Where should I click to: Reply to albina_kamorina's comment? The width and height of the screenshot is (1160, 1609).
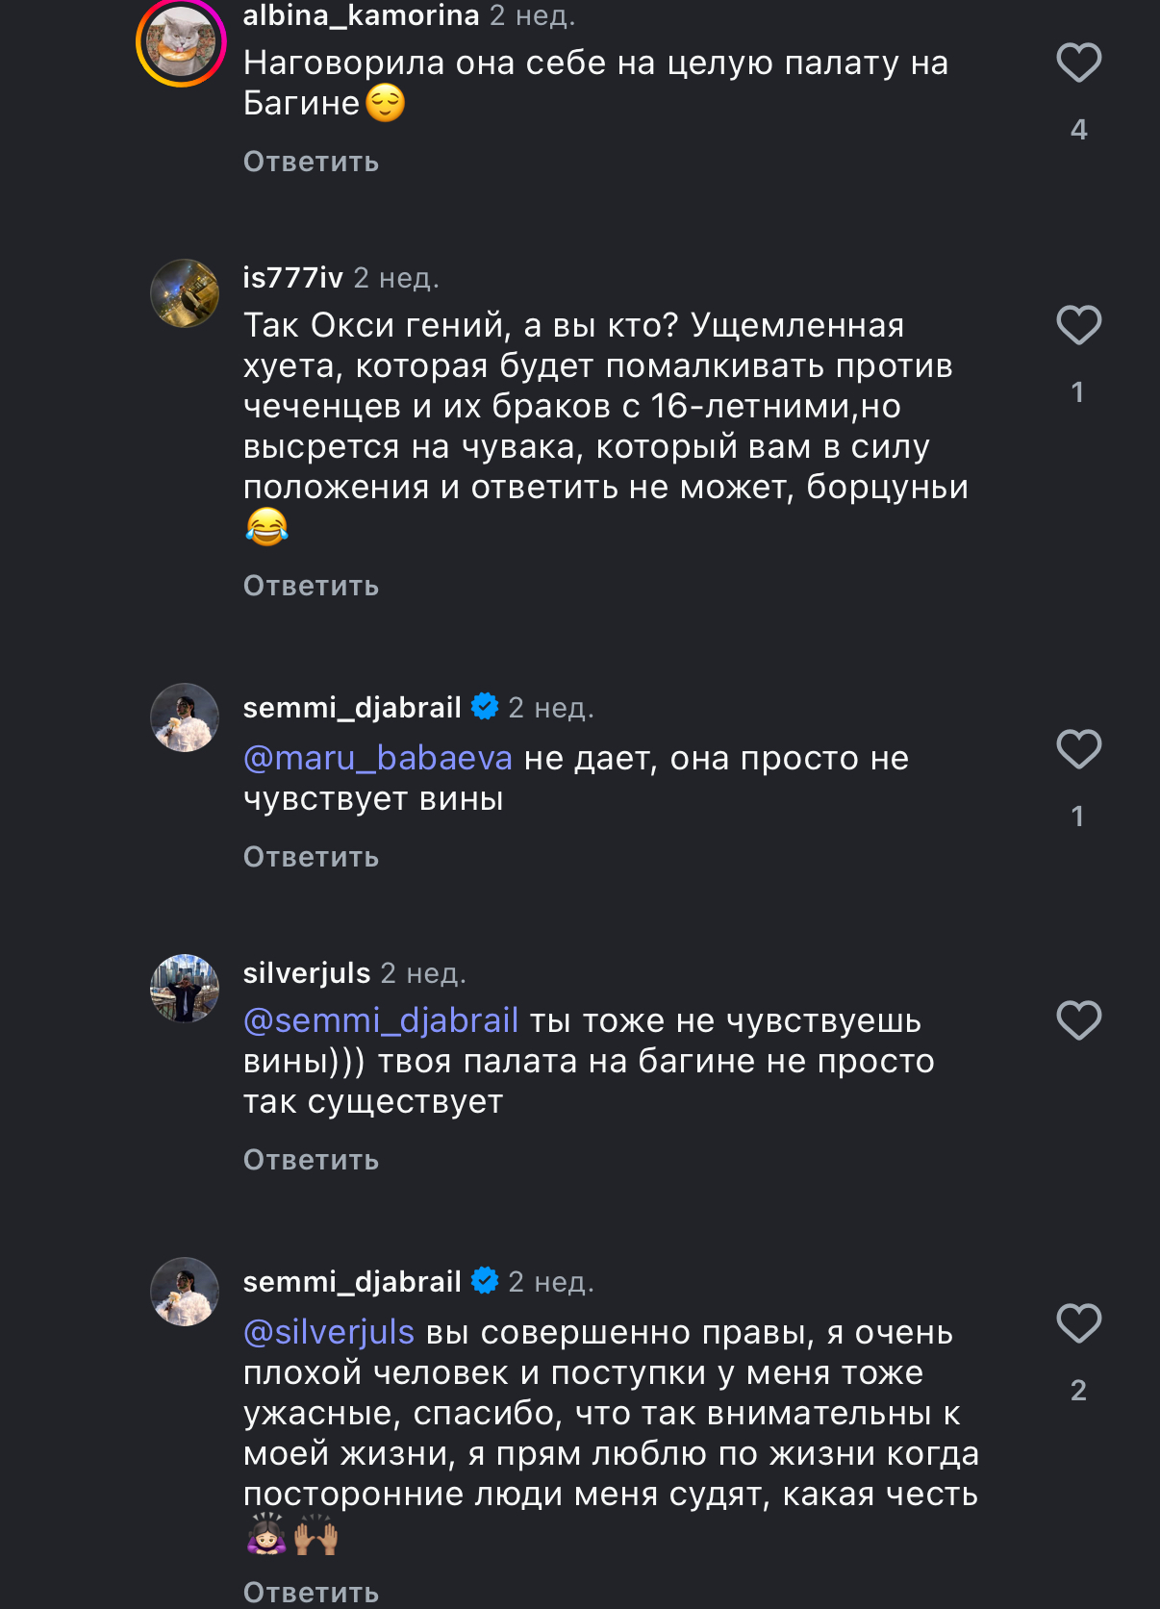click(x=311, y=162)
